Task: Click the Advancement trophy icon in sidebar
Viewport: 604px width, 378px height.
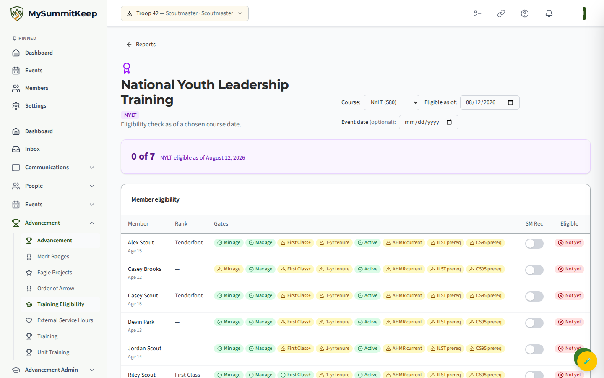Action: (16, 223)
